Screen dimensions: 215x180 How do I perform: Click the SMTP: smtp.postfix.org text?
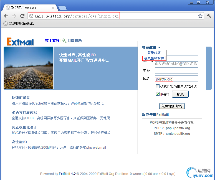click(x=172, y=133)
